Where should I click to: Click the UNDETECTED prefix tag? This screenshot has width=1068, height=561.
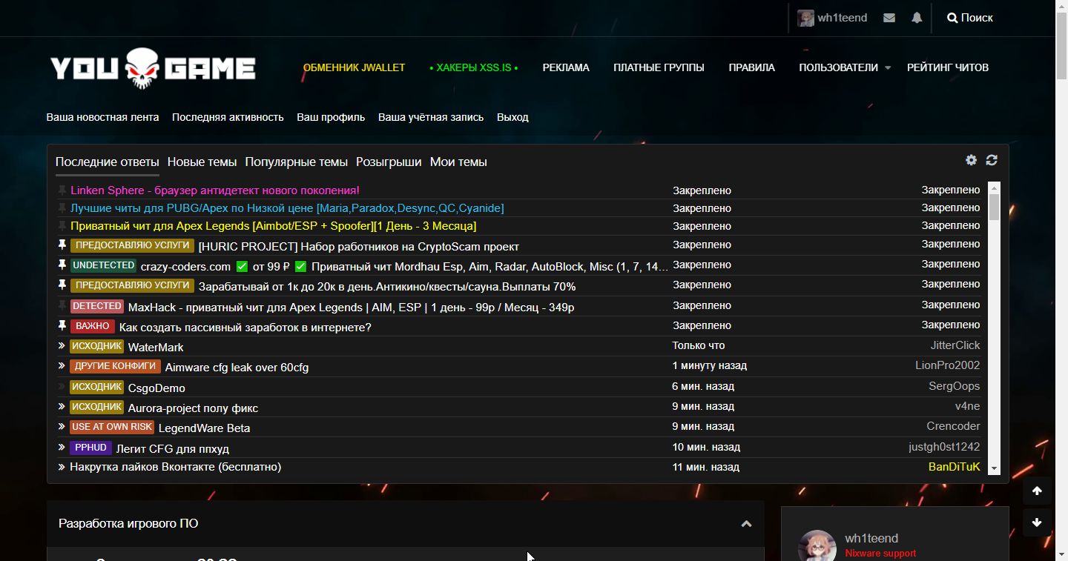pos(104,265)
